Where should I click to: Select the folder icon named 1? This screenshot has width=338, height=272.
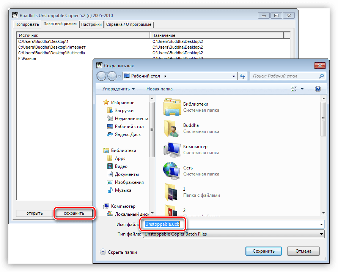(x=171, y=192)
